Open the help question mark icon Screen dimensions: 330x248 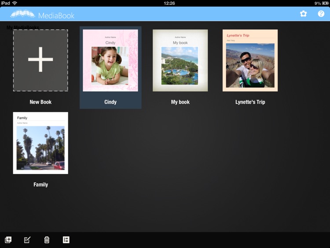(x=321, y=14)
